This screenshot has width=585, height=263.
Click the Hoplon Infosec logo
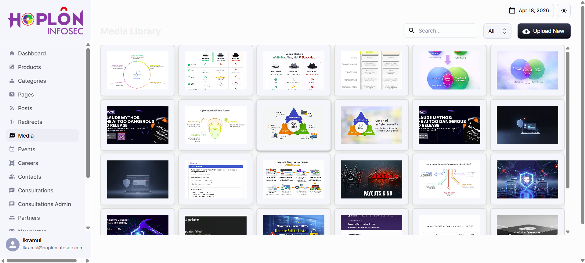[45, 21]
